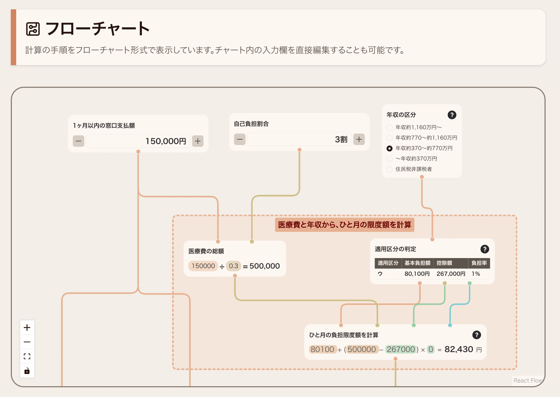Image resolution: width=560 pixels, height=397 pixels.
Task: Edit the 0.3 value in 医療費の総額
Action: (233, 266)
